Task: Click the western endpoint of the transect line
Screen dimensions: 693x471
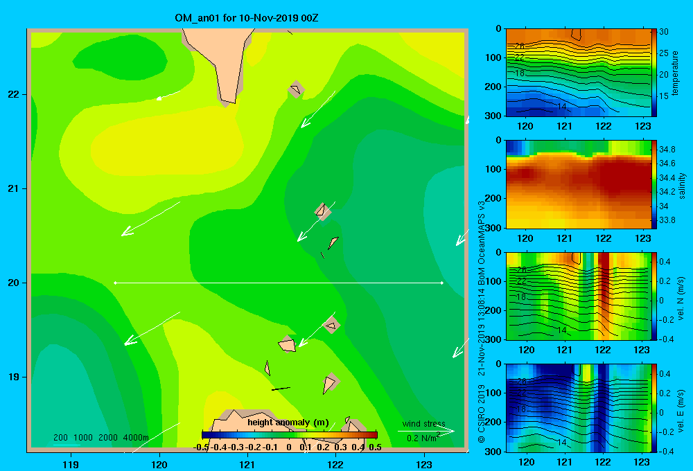Action: pos(115,283)
